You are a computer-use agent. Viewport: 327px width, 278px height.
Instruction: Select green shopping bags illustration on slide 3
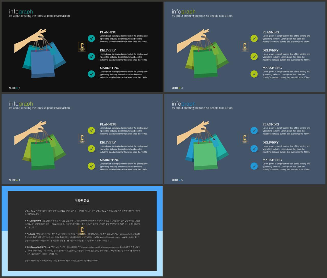[203, 54]
